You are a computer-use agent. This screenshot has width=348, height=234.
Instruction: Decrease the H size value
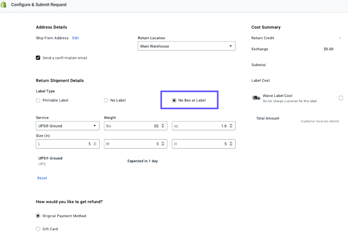(x=231, y=145)
